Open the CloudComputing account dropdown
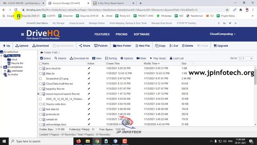Screen dimensions: 257x145 pos(222,34)
